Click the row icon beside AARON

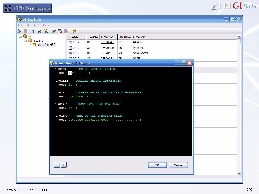(x=70, y=42)
